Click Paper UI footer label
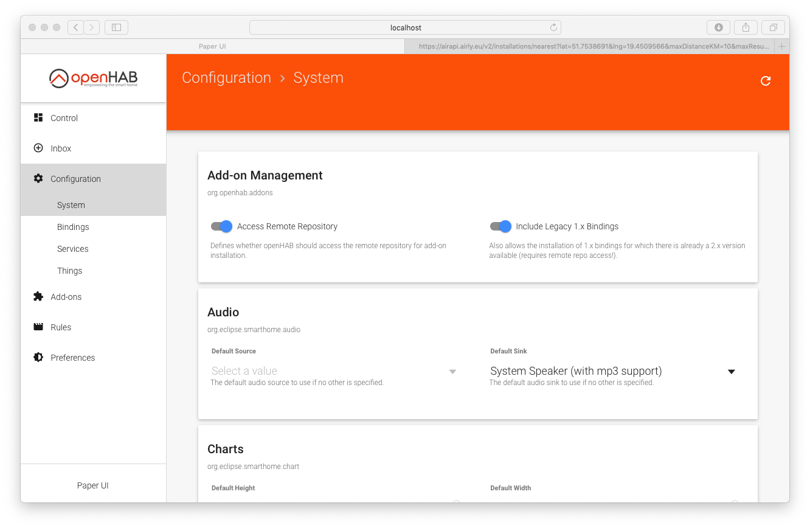This screenshot has height=528, width=810. coord(93,485)
